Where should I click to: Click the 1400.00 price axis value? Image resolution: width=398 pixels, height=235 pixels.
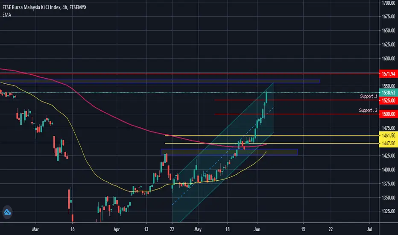coord(389,170)
